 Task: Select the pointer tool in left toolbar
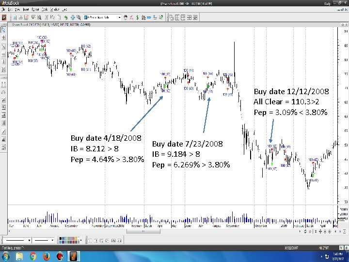pyautogui.click(x=3, y=30)
